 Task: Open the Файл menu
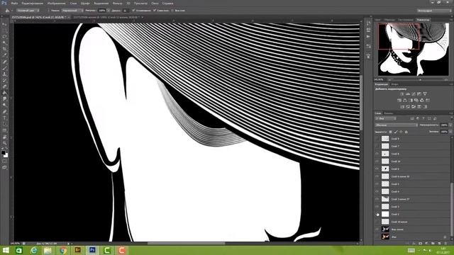click(14, 4)
